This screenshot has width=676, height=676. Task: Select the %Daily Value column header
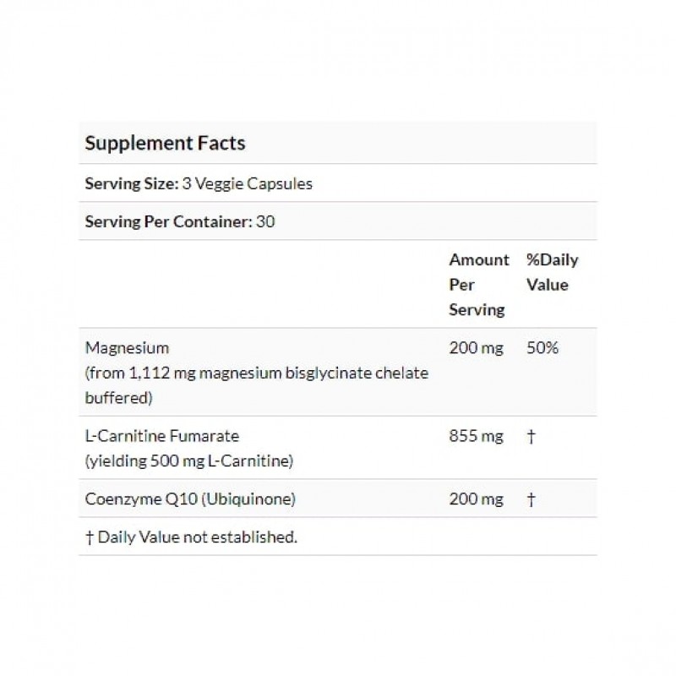coord(552,272)
